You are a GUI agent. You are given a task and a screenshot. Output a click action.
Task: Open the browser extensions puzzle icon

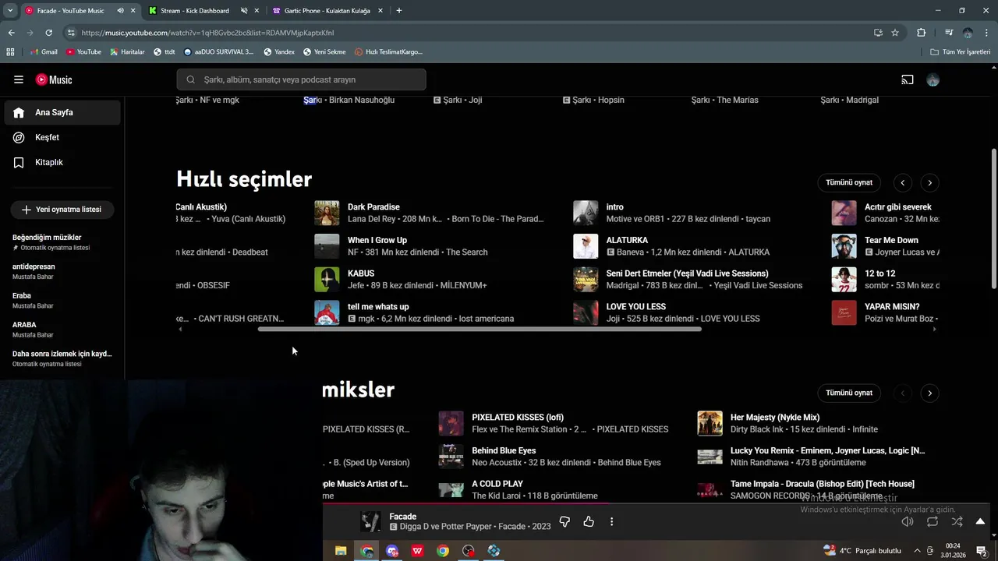(922, 33)
